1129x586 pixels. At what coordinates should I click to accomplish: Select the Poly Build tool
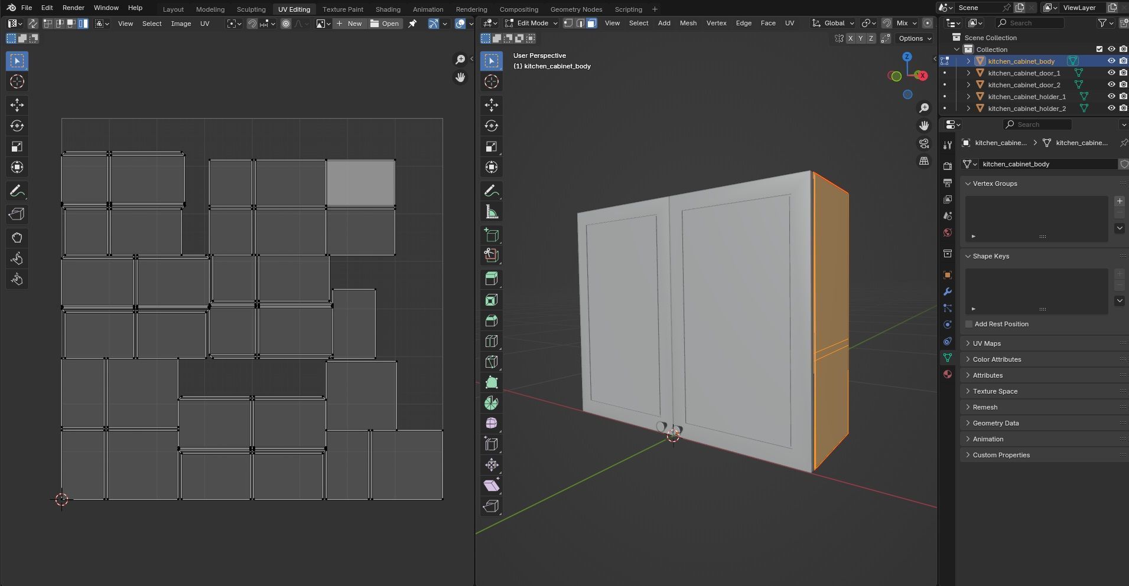[492, 382]
